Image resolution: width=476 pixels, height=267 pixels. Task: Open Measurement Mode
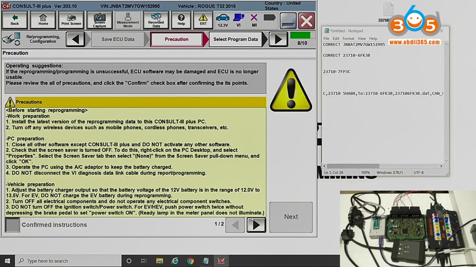point(128,20)
